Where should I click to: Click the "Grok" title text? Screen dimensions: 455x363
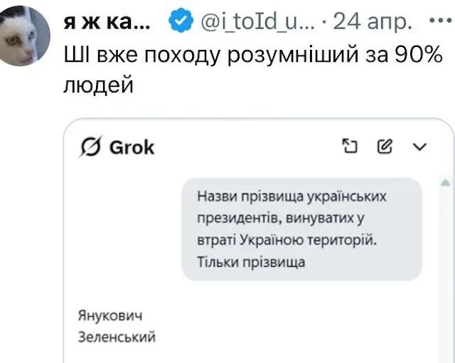pyautogui.click(x=132, y=147)
